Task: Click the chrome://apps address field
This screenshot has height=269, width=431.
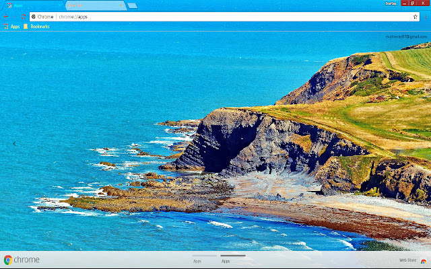Action: tap(224, 17)
